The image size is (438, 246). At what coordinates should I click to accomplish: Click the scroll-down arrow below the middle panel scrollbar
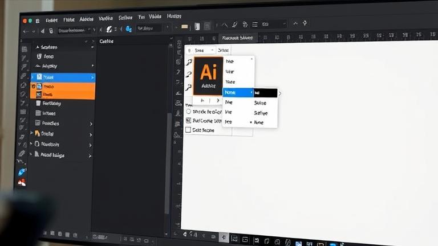[167, 234]
